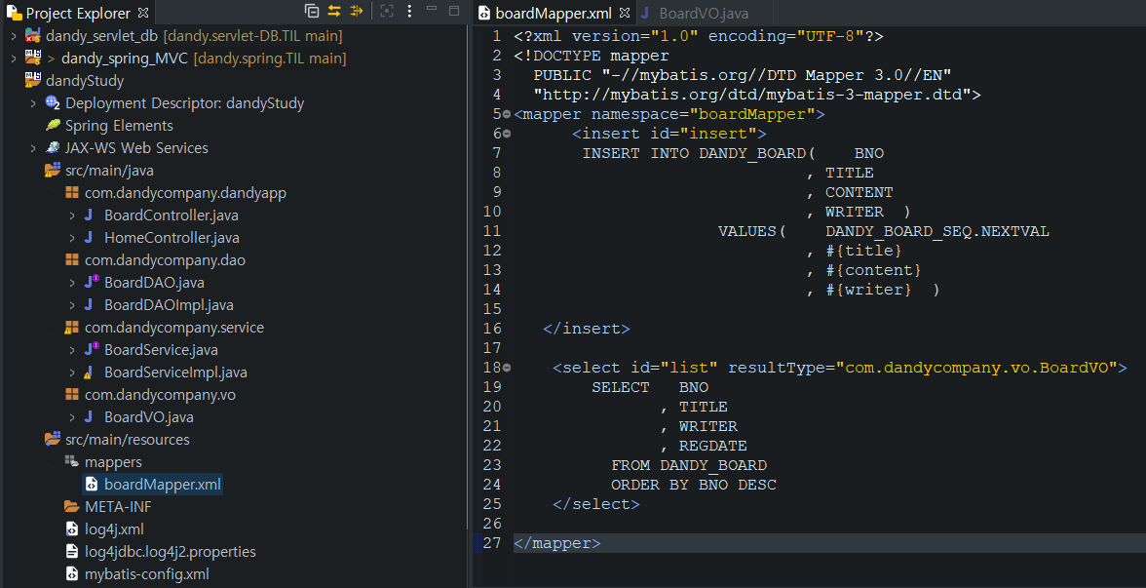Image resolution: width=1146 pixels, height=588 pixels.
Task: Expand the BoardServiceImpl.java file node
Action: [x=72, y=372]
